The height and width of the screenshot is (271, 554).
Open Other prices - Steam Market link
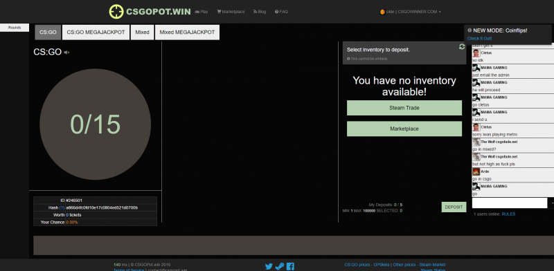coord(419,265)
